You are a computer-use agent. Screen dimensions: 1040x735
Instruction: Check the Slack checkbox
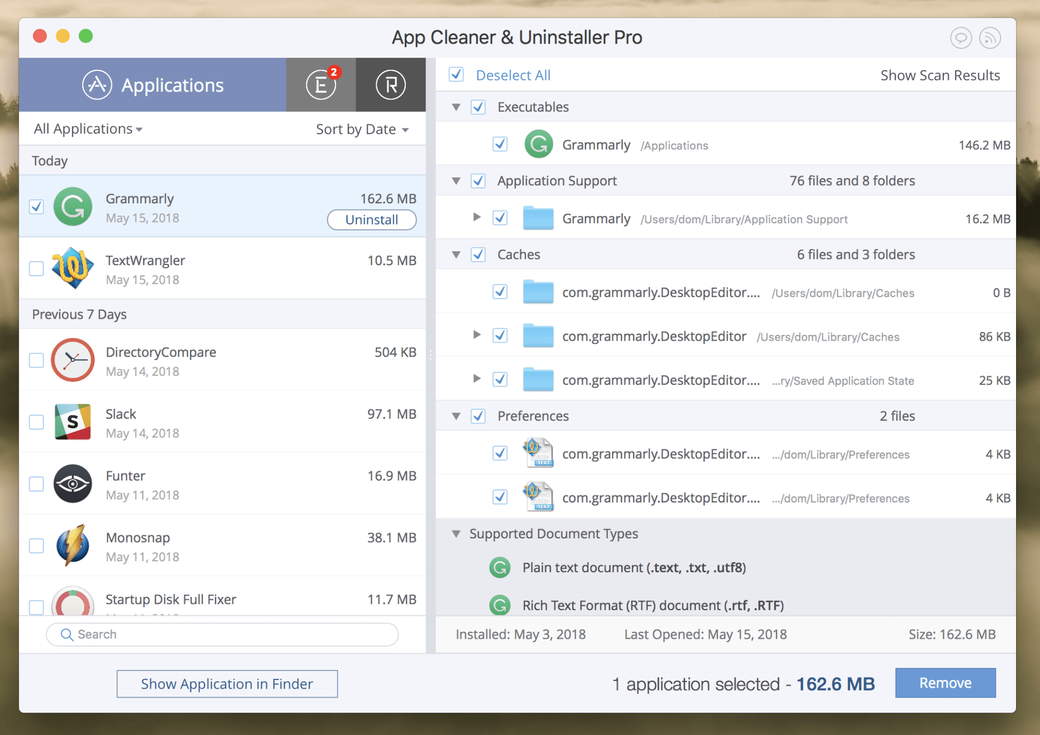[x=36, y=422]
